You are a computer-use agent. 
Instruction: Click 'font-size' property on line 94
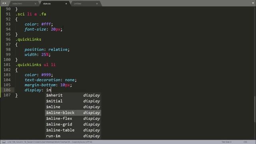tap(36, 29)
